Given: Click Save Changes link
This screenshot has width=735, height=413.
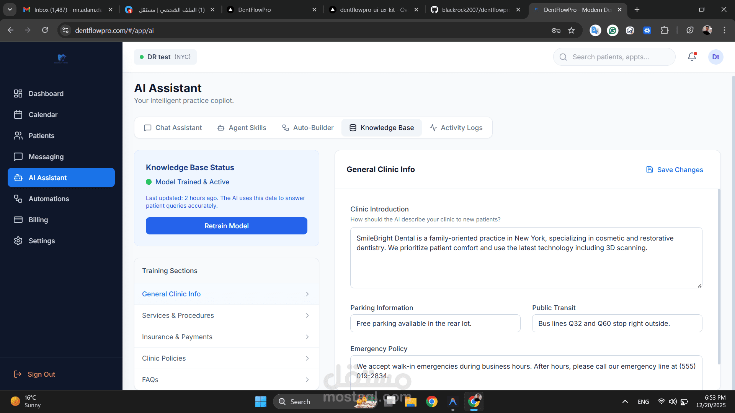Looking at the screenshot, I should click(x=675, y=170).
